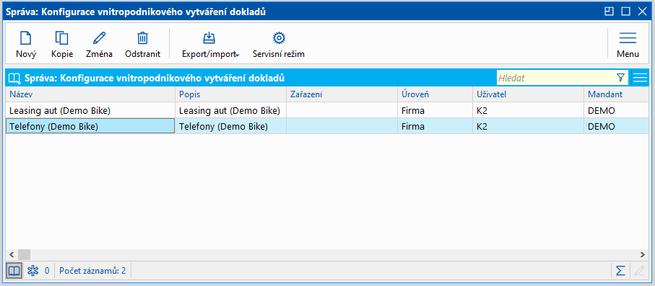Click the horizontal scrollbar right arrow
Viewport: 655px width, 286px height.
[643, 254]
